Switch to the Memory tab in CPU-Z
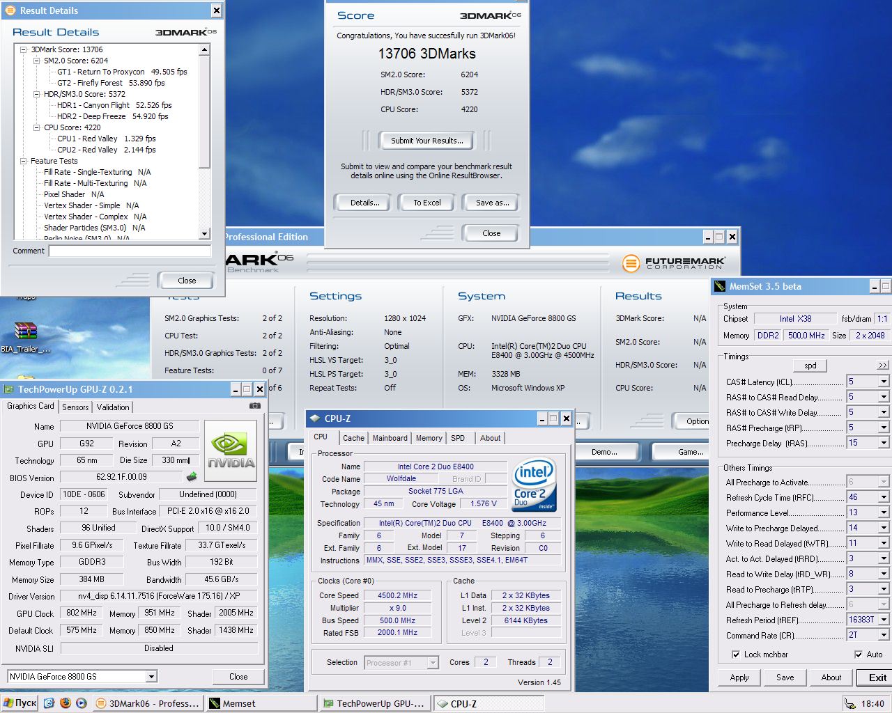The height and width of the screenshot is (713, 892). pos(429,438)
